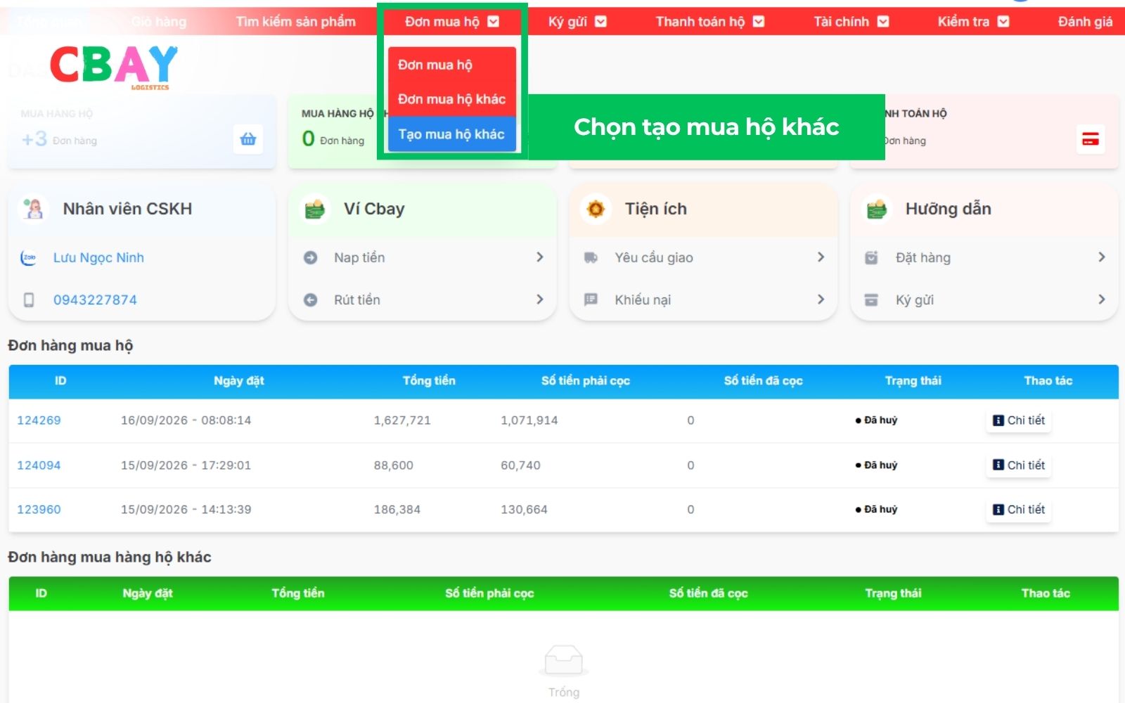Image resolution: width=1125 pixels, height=703 pixels.
Task: Open Chi tiết for order 124269
Action: point(1019,420)
